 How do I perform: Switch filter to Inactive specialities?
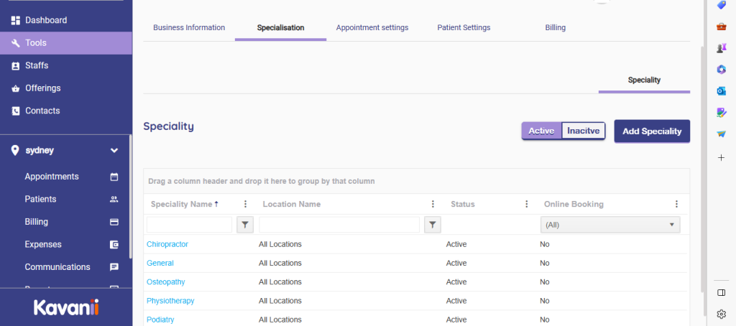583,131
